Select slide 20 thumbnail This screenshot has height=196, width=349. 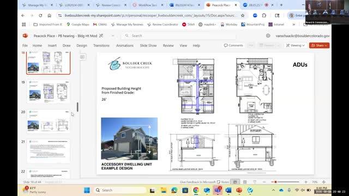coord(49,121)
